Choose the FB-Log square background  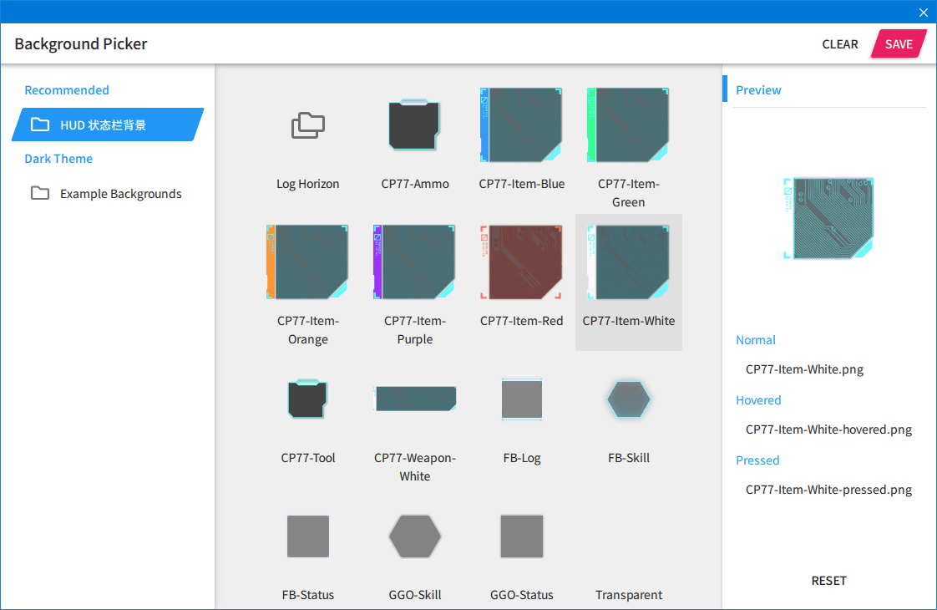tap(522, 399)
